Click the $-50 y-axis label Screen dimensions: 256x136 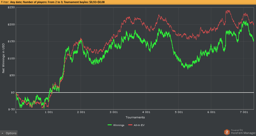11,109
